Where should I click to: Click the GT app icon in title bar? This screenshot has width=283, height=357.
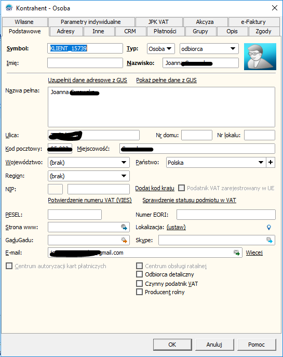(x=9, y=8)
